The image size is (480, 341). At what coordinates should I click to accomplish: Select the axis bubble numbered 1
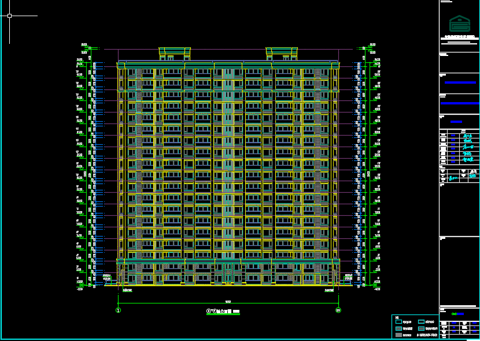click(x=118, y=310)
